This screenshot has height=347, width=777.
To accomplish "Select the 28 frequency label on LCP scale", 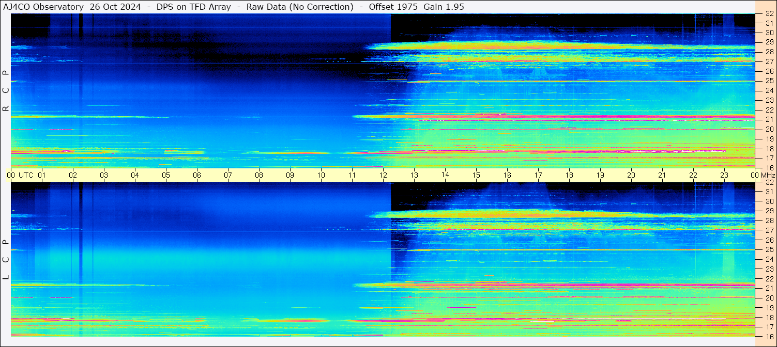I will pos(769,220).
